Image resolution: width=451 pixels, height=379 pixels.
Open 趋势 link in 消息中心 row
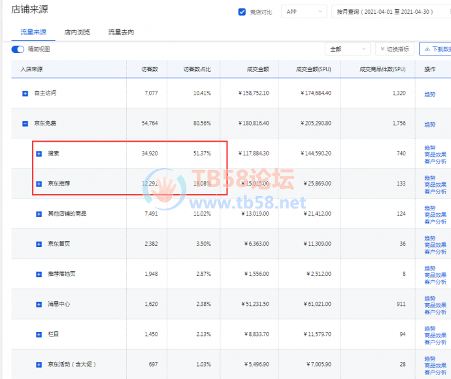pos(429,299)
